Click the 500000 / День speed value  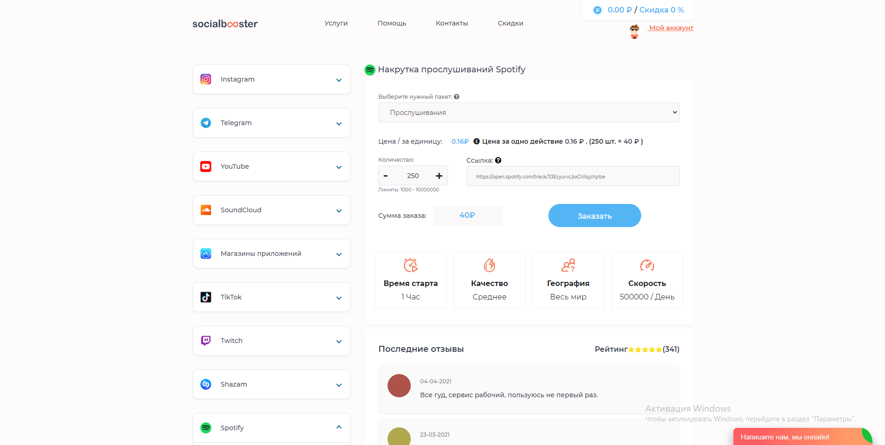tap(647, 297)
